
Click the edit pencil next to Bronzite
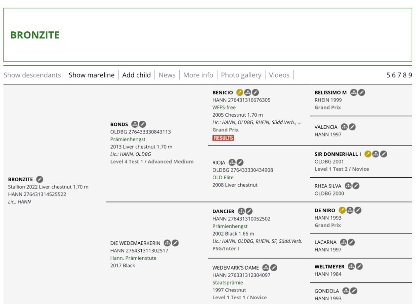(x=40, y=179)
